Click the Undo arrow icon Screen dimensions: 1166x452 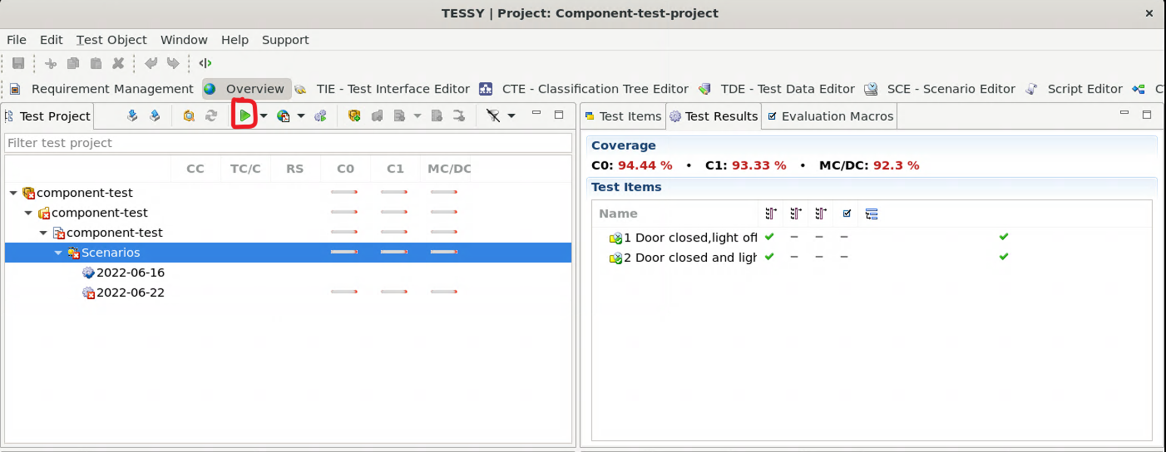tap(151, 64)
